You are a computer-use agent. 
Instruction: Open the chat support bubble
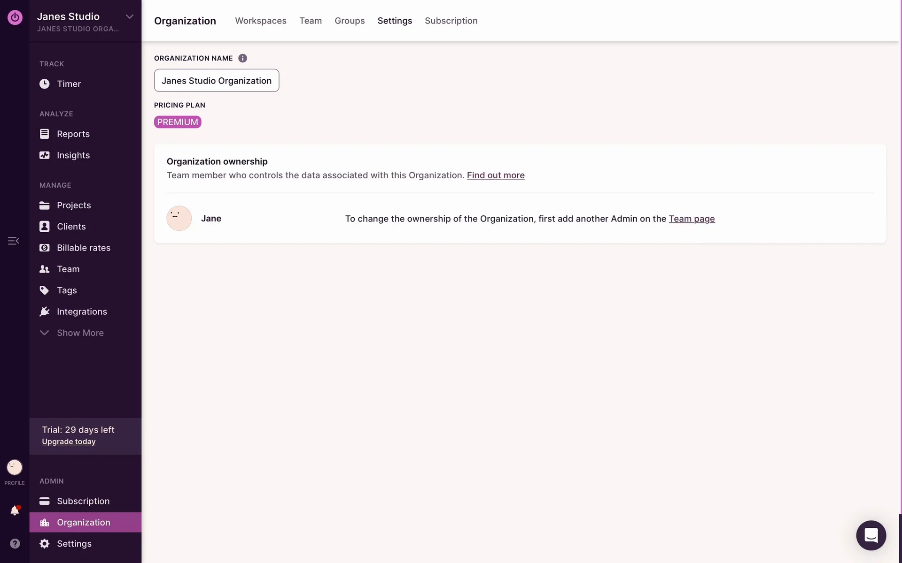pyautogui.click(x=871, y=535)
